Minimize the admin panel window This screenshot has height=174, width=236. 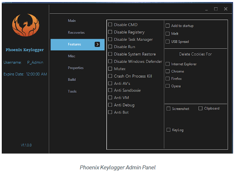(x=206, y=9)
